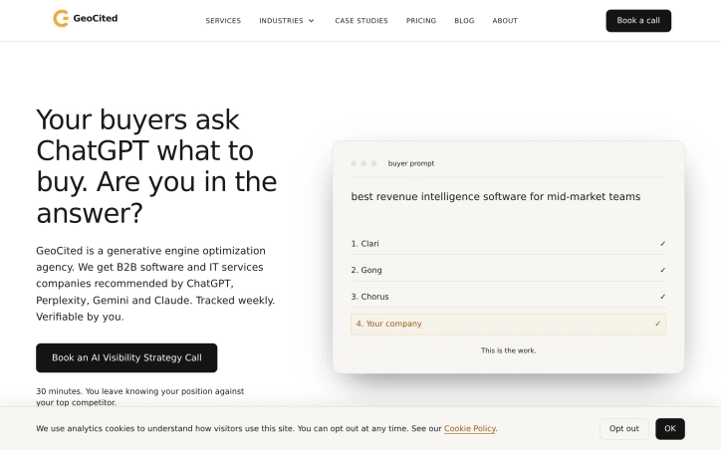Image resolution: width=721 pixels, height=450 pixels.
Task: Go to Case Studies page
Action: [x=361, y=21]
